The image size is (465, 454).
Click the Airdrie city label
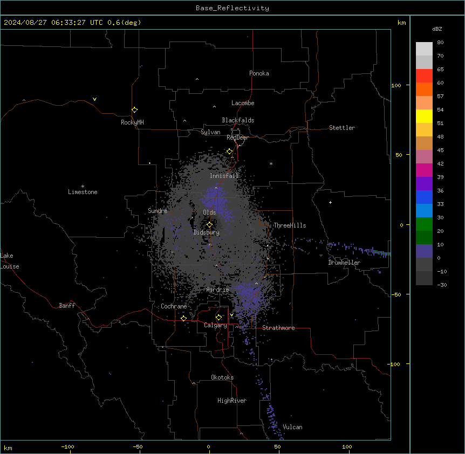218,290
